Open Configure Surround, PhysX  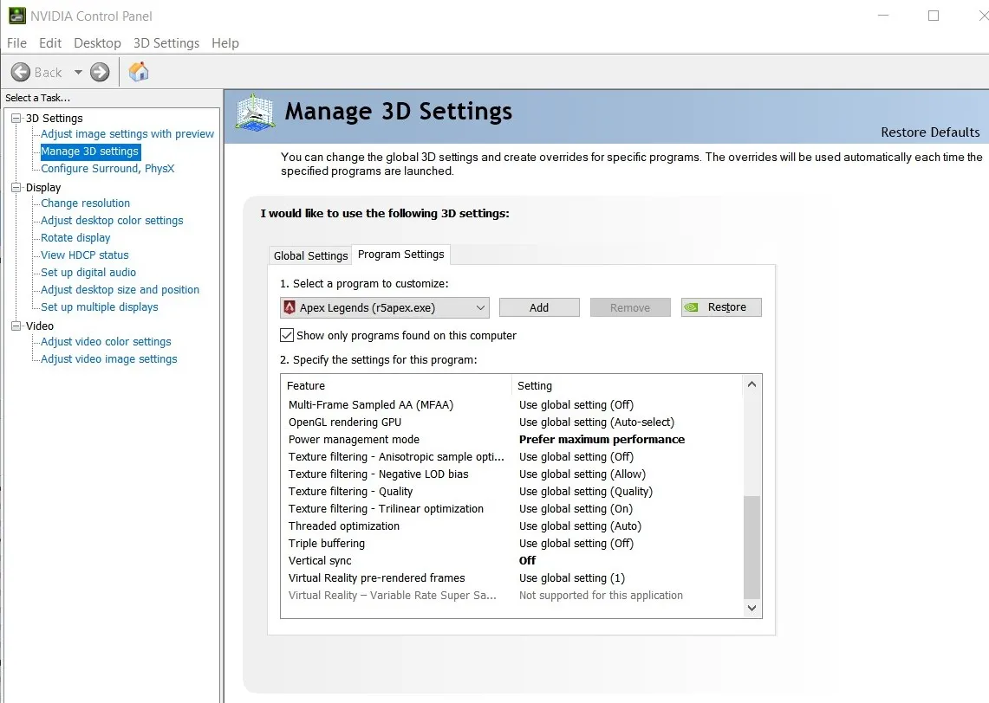point(107,169)
